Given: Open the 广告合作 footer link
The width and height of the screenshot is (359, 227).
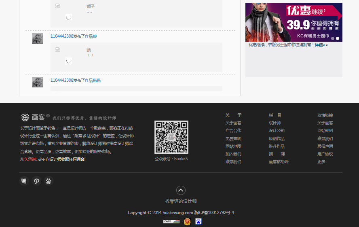Looking at the screenshot, I should (233, 131).
